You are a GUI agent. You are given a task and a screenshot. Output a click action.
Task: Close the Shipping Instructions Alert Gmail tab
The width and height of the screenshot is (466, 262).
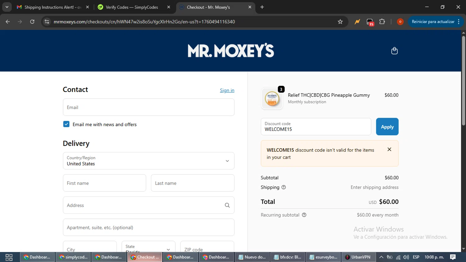click(x=87, y=7)
